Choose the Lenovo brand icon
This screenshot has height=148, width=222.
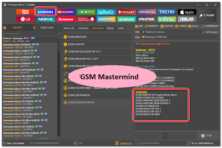coord(66,19)
